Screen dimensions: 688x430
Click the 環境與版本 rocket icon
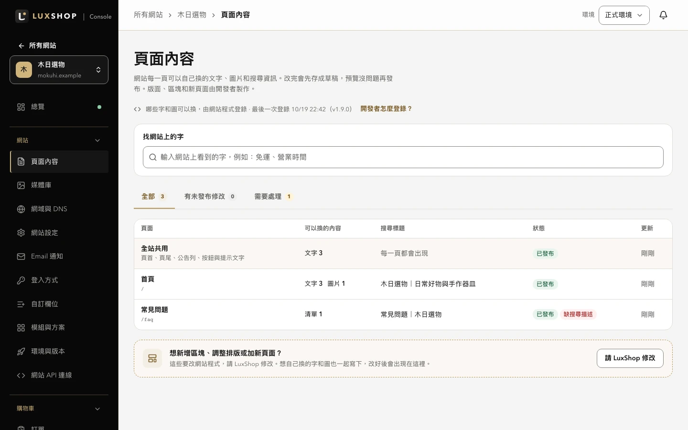click(x=21, y=352)
